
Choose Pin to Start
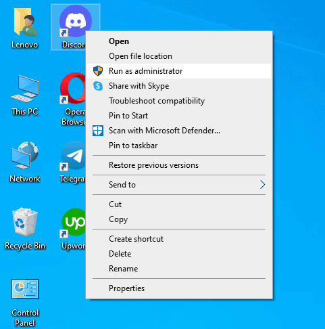(x=179, y=116)
